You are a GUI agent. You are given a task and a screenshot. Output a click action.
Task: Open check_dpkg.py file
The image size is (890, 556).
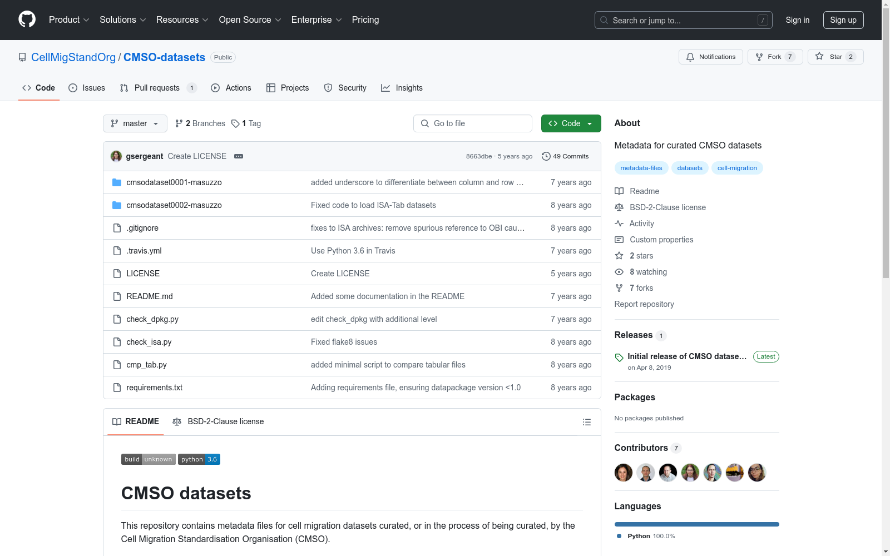tap(152, 319)
